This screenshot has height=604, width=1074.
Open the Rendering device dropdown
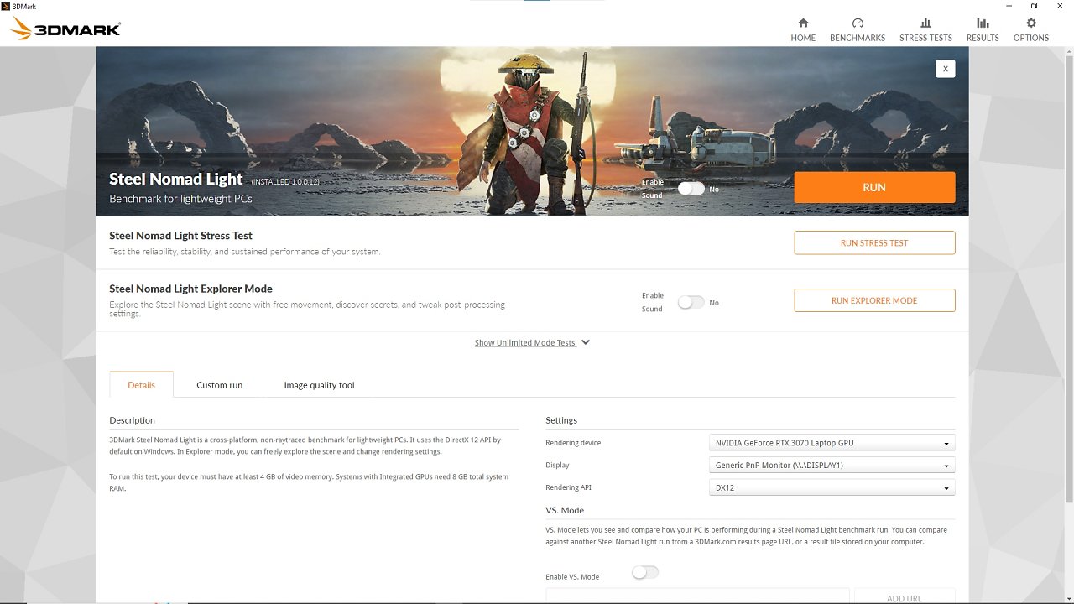click(x=832, y=443)
